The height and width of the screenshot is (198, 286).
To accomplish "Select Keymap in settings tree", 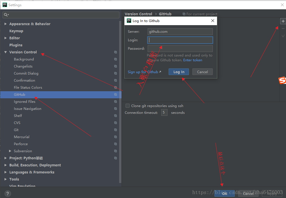I will [16, 31].
